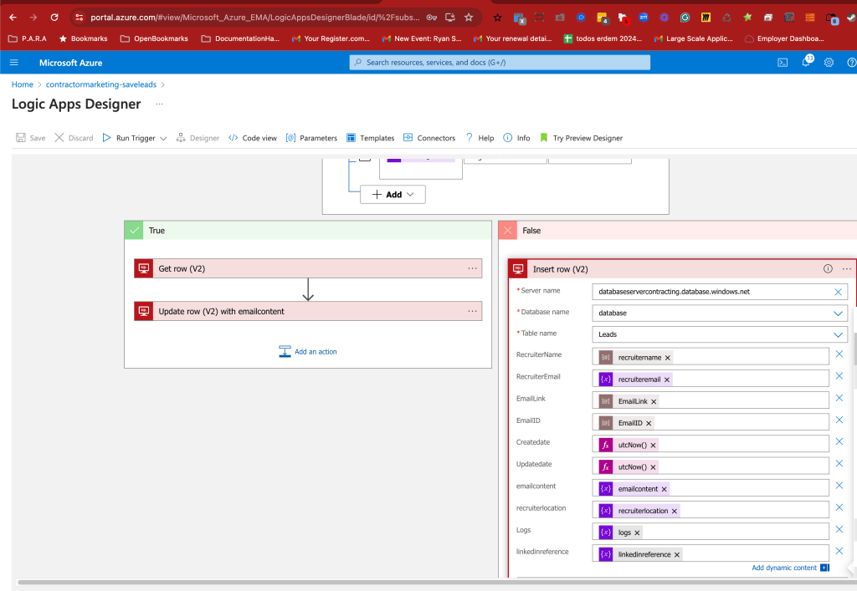The width and height of the screenshot is (857, 591).
Task: Remove the EmailID token
Action: tap(649, 424)
